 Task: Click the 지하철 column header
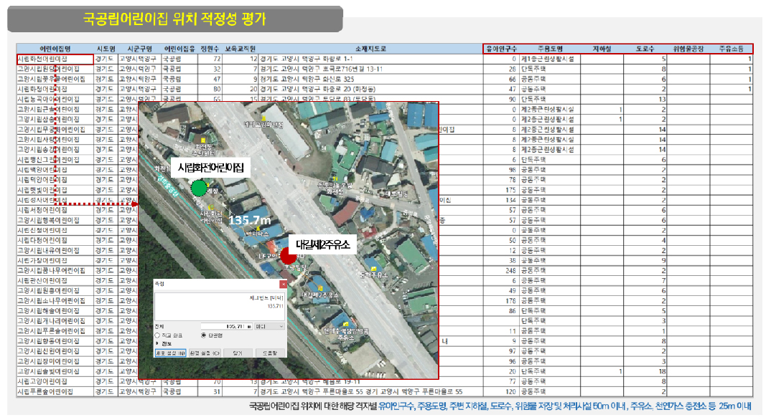coord(602,49)
